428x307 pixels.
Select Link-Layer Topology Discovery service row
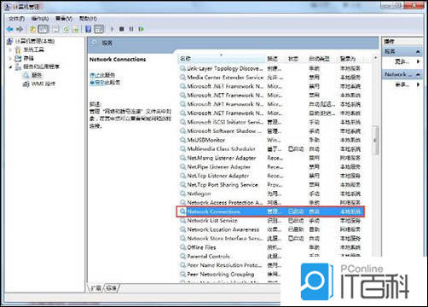[269, 68]
